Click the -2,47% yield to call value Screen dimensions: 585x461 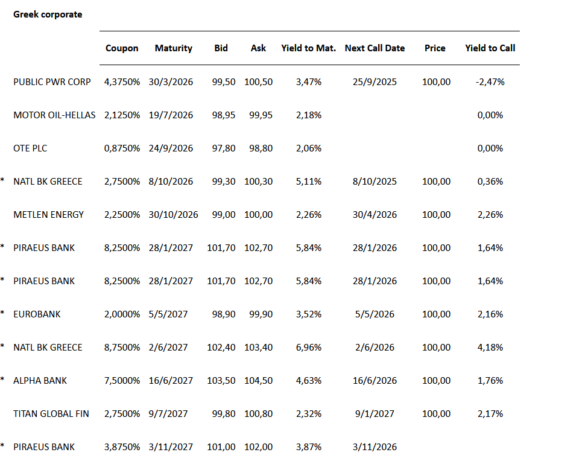tap(490, 82)
